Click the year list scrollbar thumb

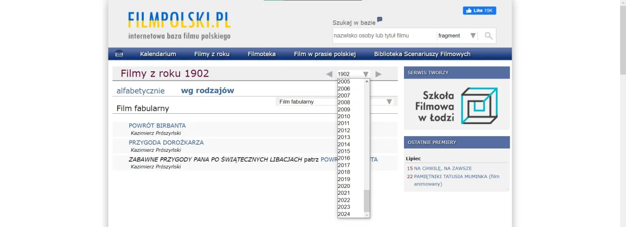pos(367,201)
